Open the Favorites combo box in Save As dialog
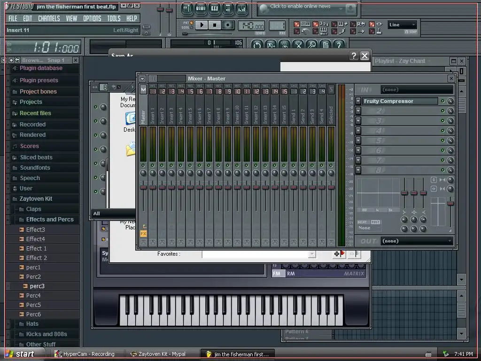 [259, 254]
